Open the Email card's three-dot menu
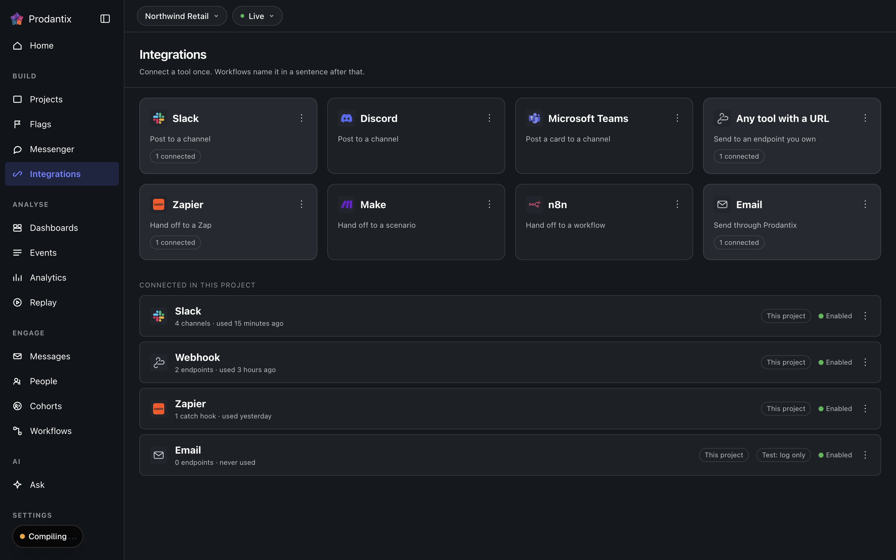Viewport: 896px width, 560px height. 865,204
